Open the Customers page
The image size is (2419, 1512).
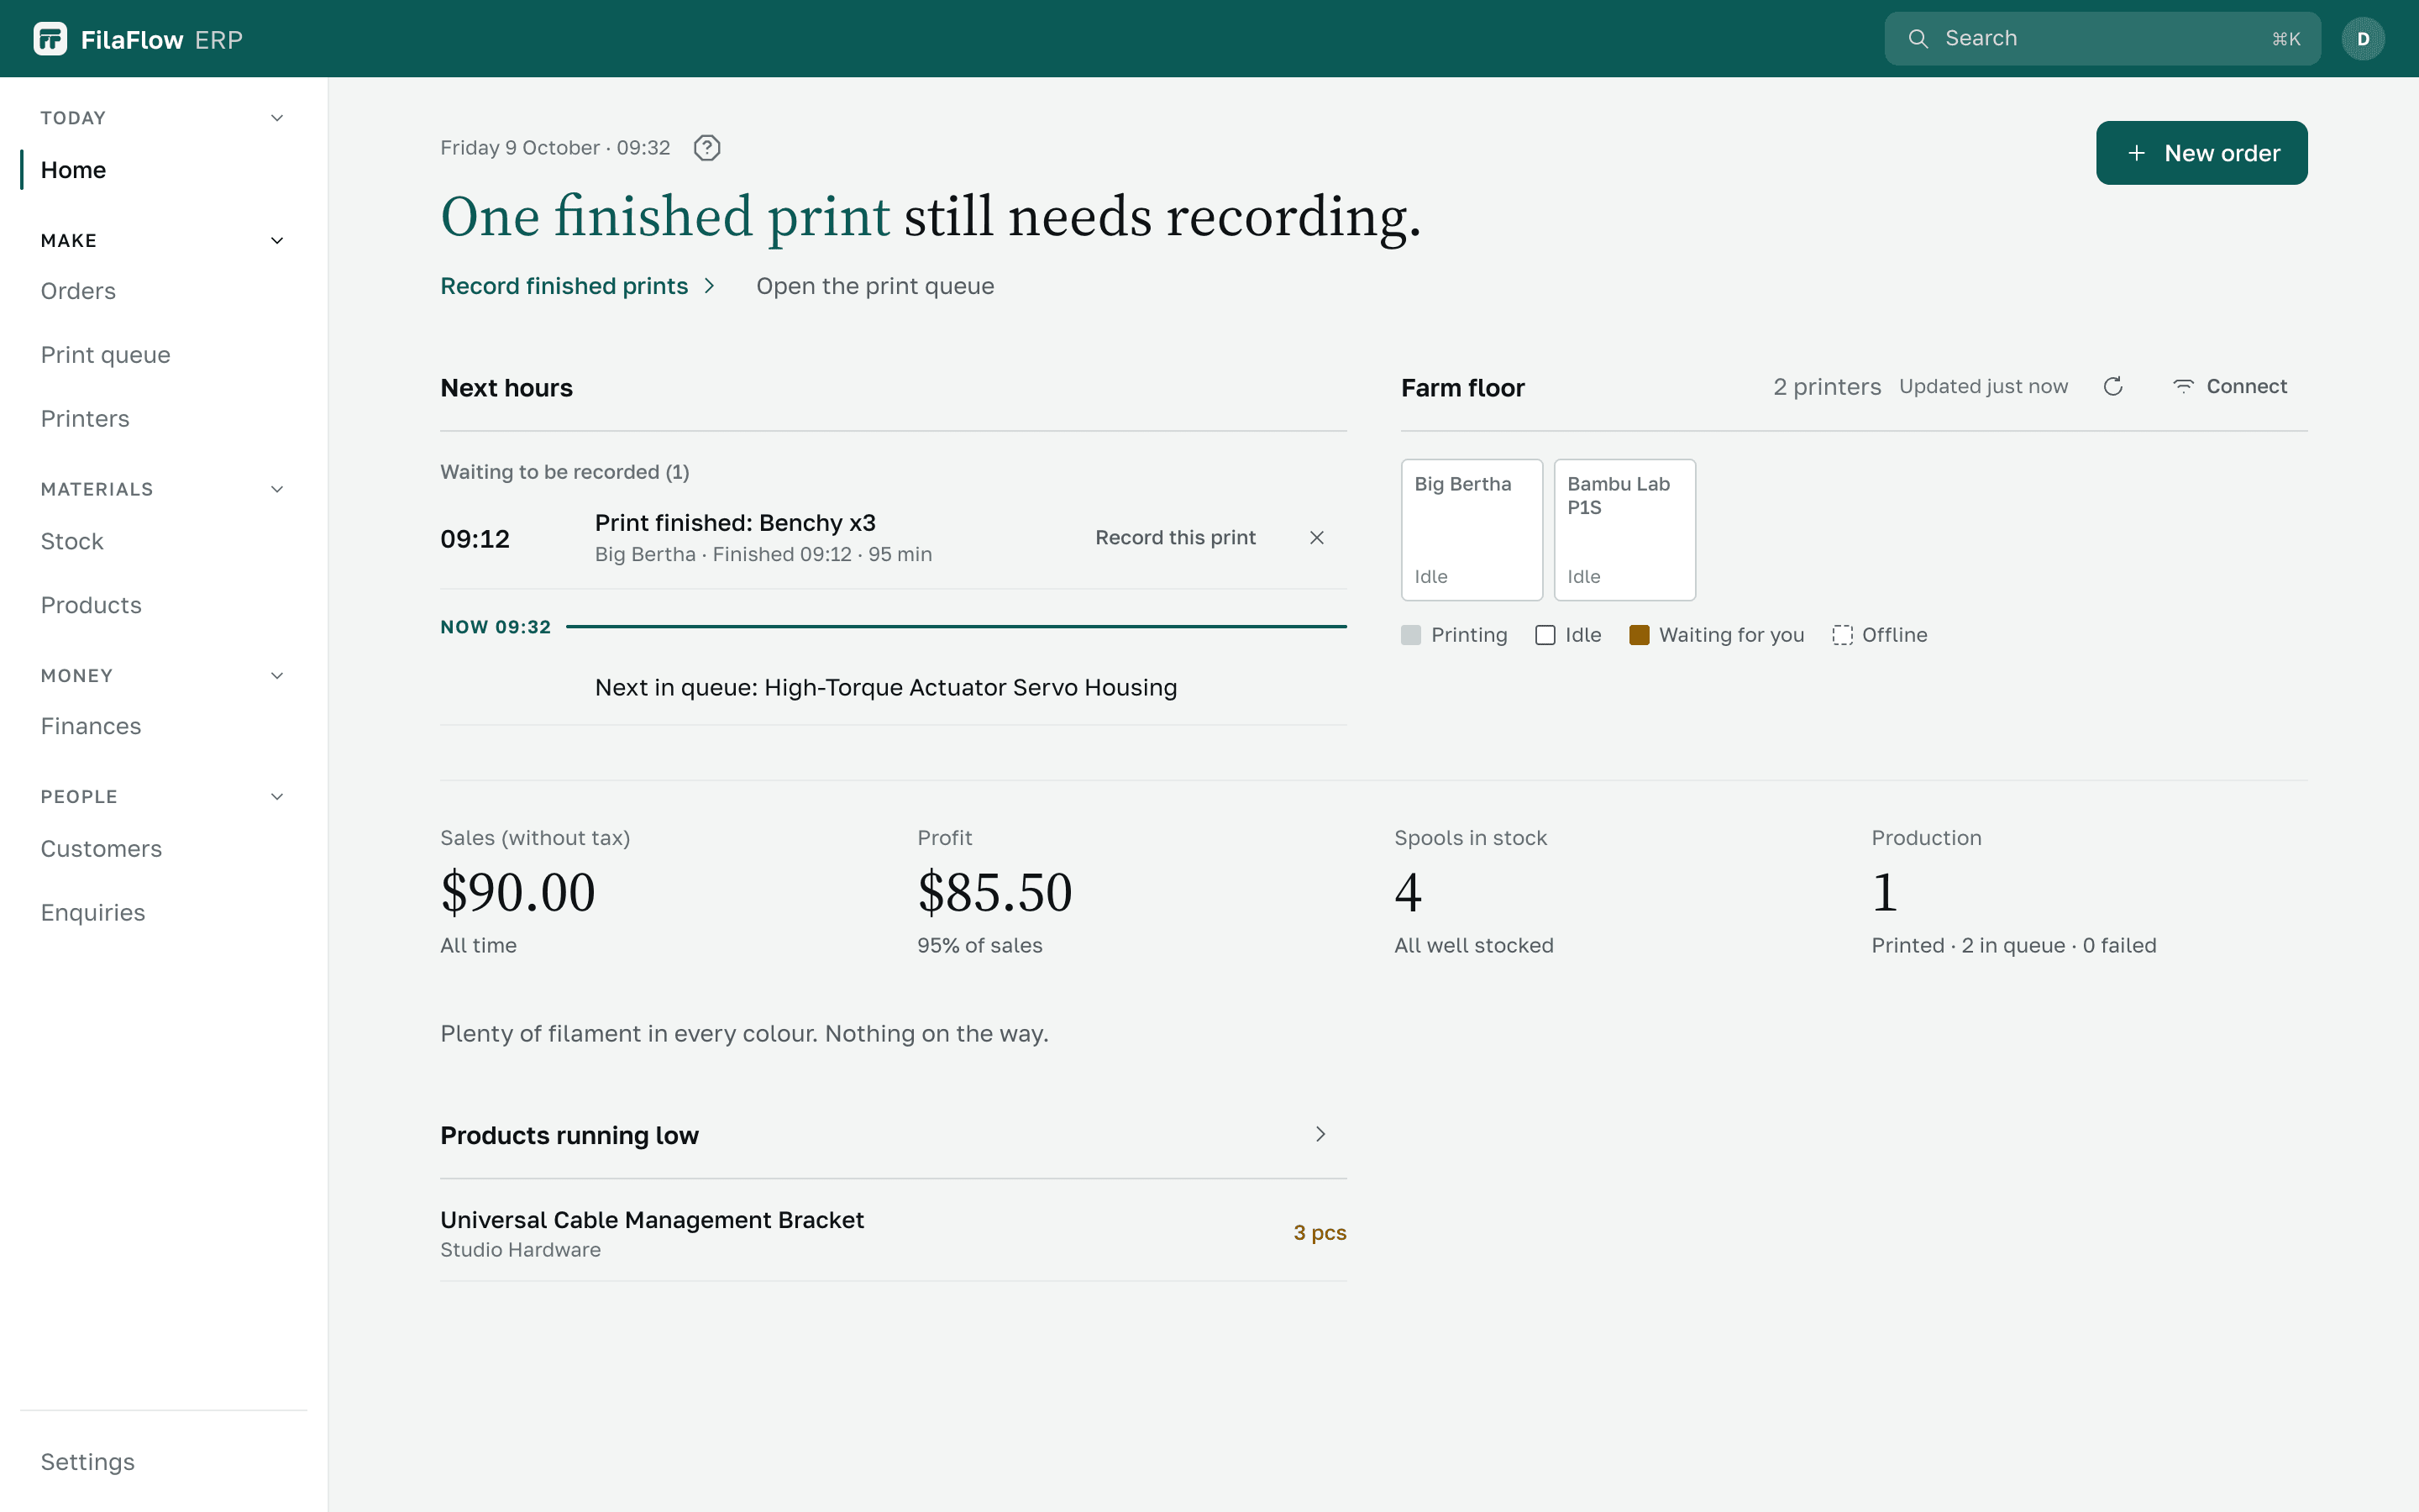tap(101, 849)
